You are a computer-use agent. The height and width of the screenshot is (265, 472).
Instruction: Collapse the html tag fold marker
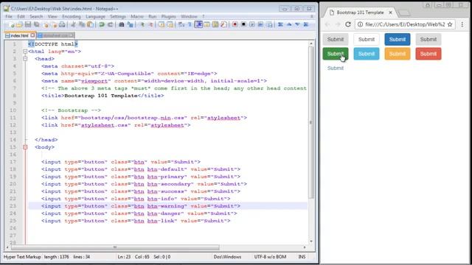click(25, 52)
